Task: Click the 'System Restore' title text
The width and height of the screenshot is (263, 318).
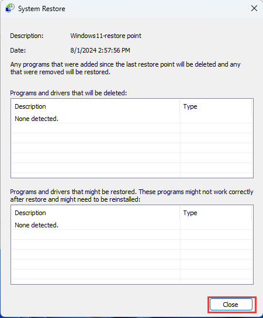Action: (x=41, y=9)
